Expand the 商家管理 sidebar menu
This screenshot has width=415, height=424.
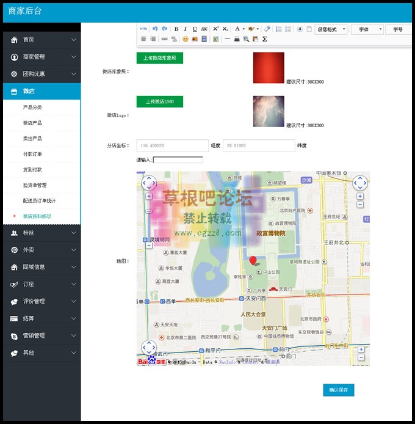coord(40,57)
